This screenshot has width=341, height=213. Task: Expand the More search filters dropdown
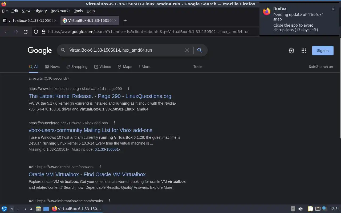coord(144,67)
